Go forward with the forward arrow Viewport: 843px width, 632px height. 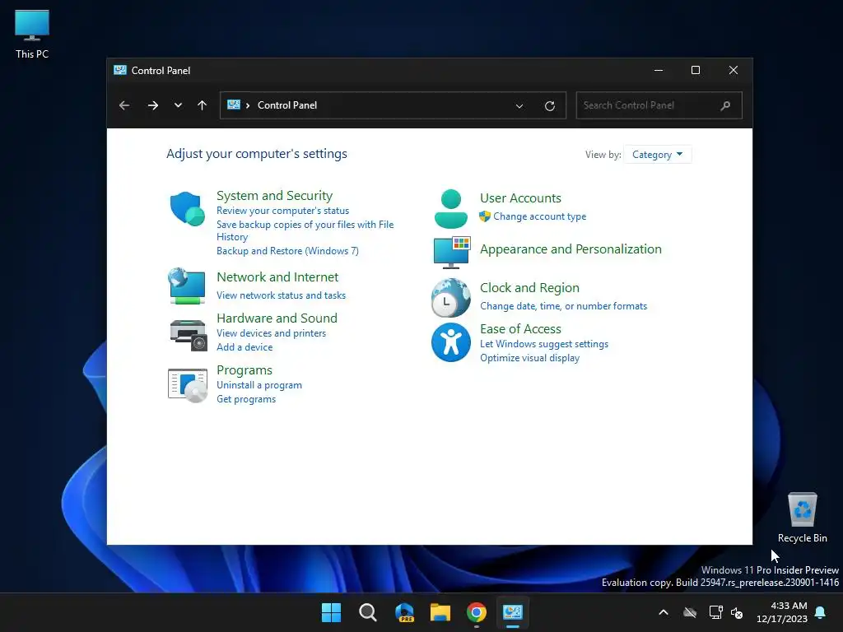coord(153,105)
